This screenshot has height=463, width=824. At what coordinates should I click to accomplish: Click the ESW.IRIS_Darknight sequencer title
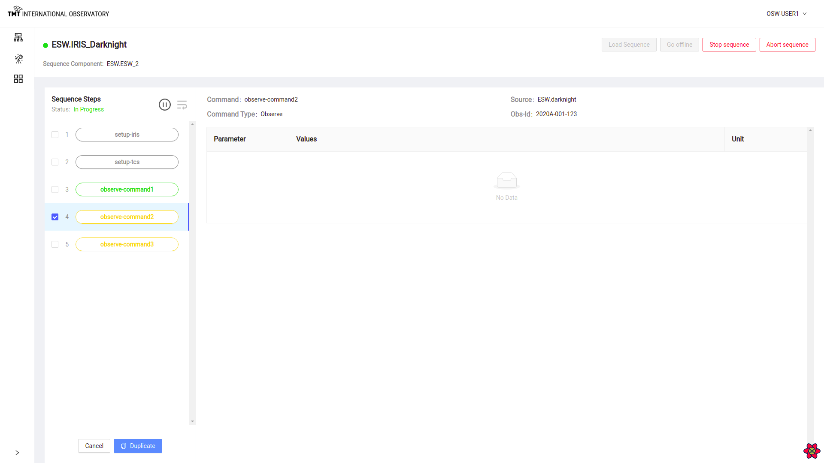(89, 45)
